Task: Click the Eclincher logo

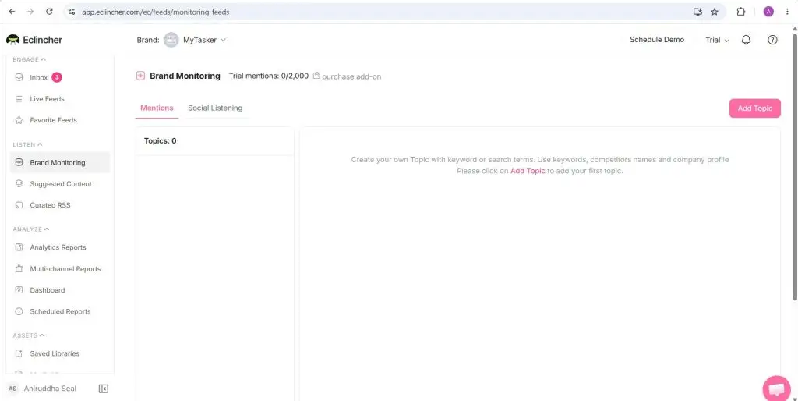Action: [x=34, y=40]
